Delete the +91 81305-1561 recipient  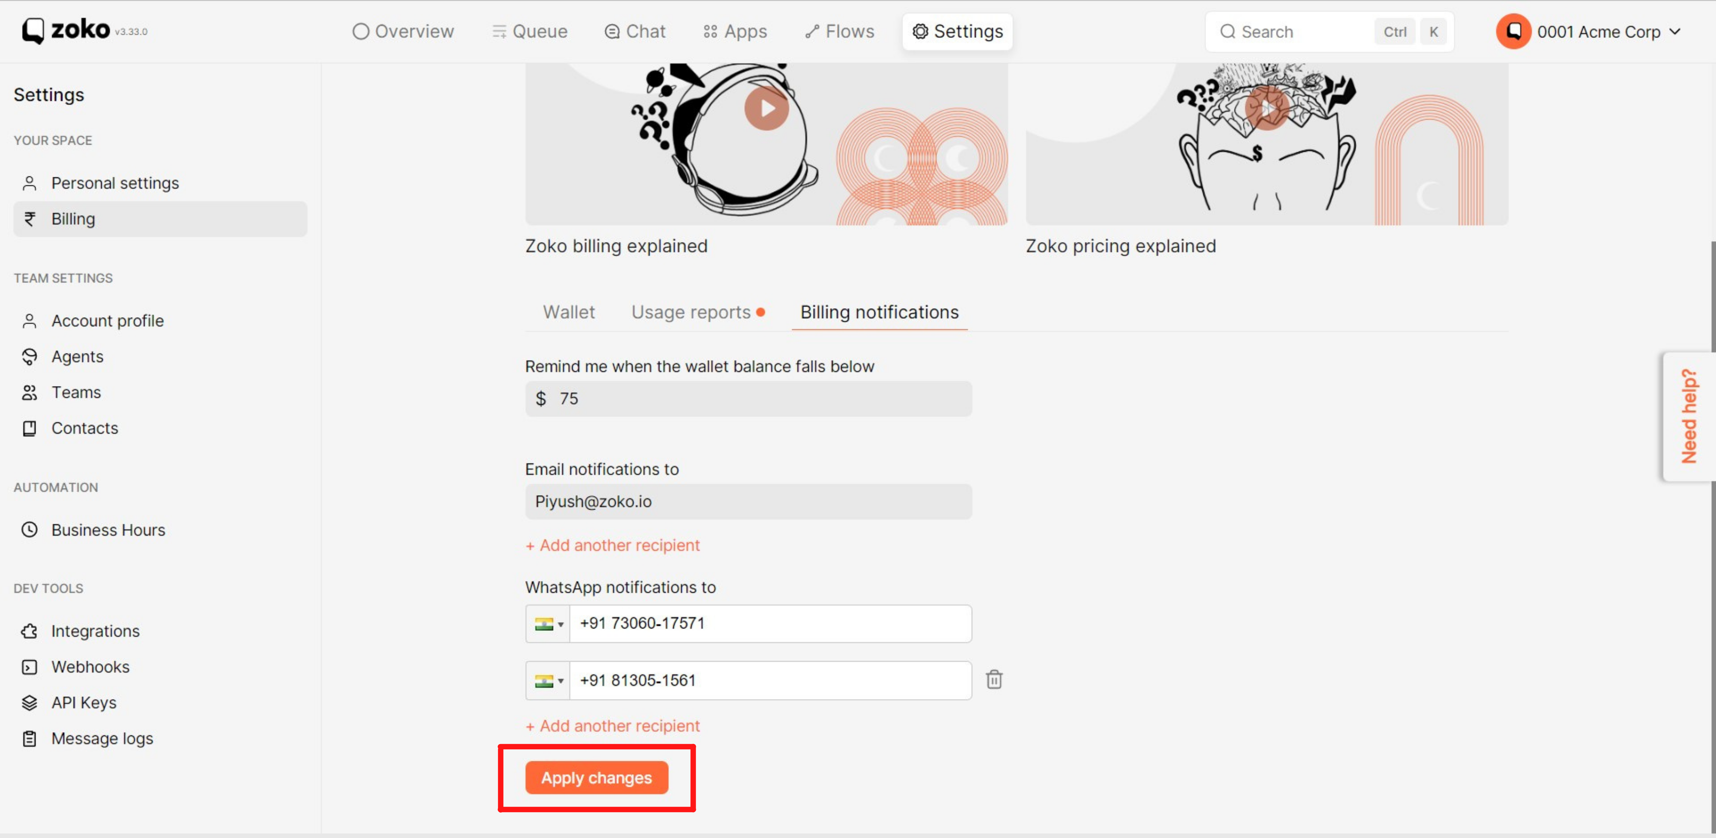coord(994,680)
